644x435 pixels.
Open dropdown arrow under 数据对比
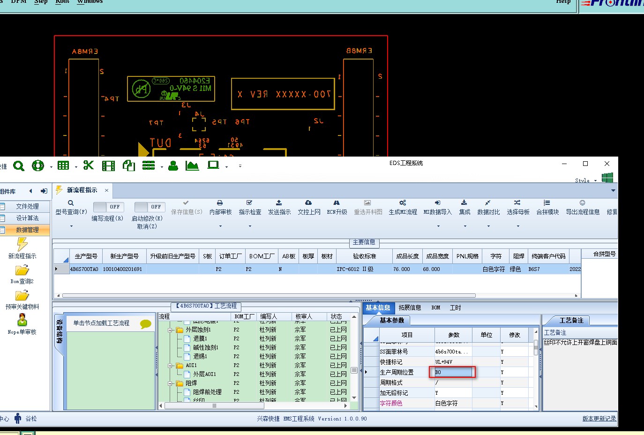[x=488, y=226]
